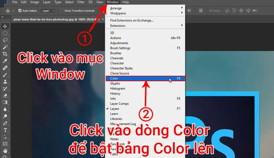Click the 3D camera zoom icon
Image resolution: width=274 pixels, height=158 pixels.
pos(255,11)
